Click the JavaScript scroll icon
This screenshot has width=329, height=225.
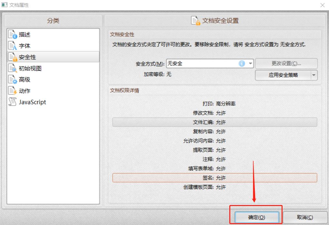point(12,102)
